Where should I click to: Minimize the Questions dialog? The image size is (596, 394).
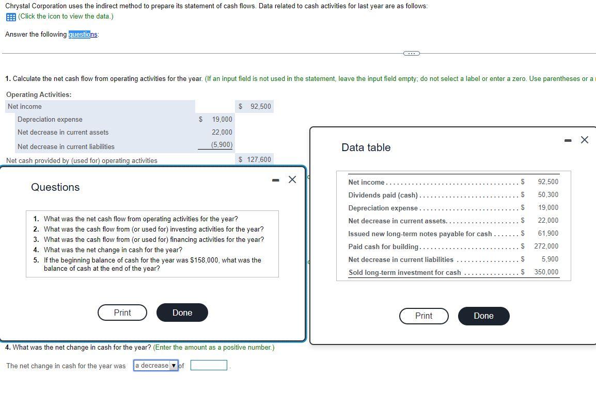coord(275,179)
